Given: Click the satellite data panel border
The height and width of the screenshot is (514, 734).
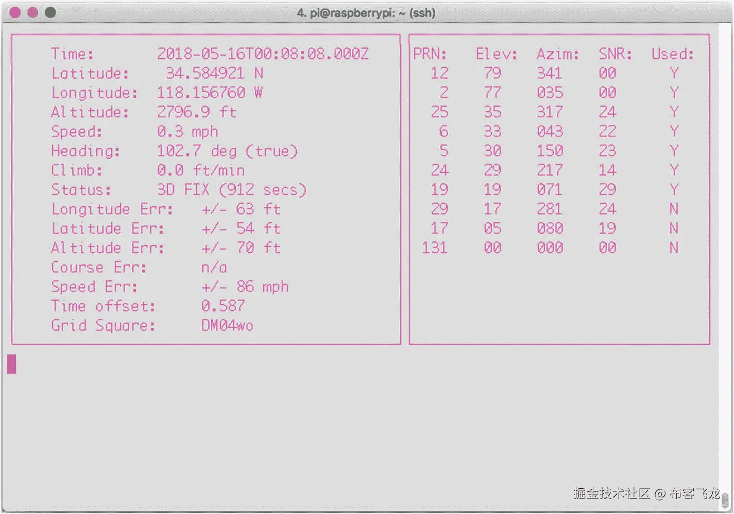Looking at the screenshot, I should pos(559,35).
